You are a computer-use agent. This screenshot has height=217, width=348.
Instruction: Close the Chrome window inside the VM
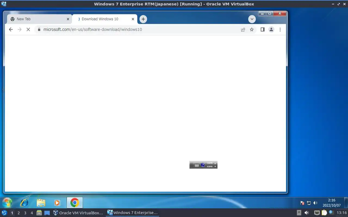280,13
